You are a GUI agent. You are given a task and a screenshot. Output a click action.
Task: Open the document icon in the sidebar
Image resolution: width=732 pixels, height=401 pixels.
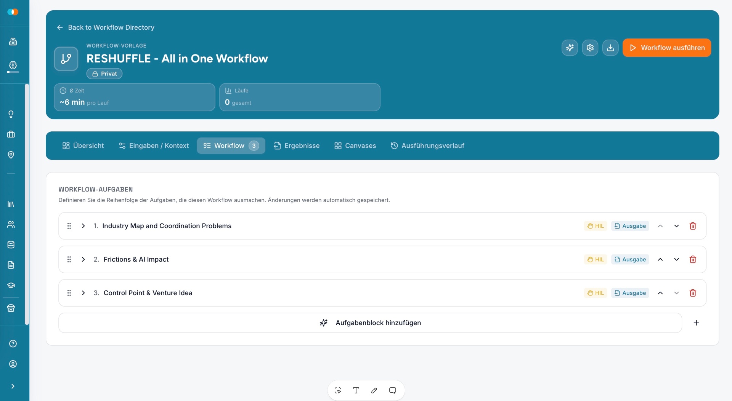11,265
